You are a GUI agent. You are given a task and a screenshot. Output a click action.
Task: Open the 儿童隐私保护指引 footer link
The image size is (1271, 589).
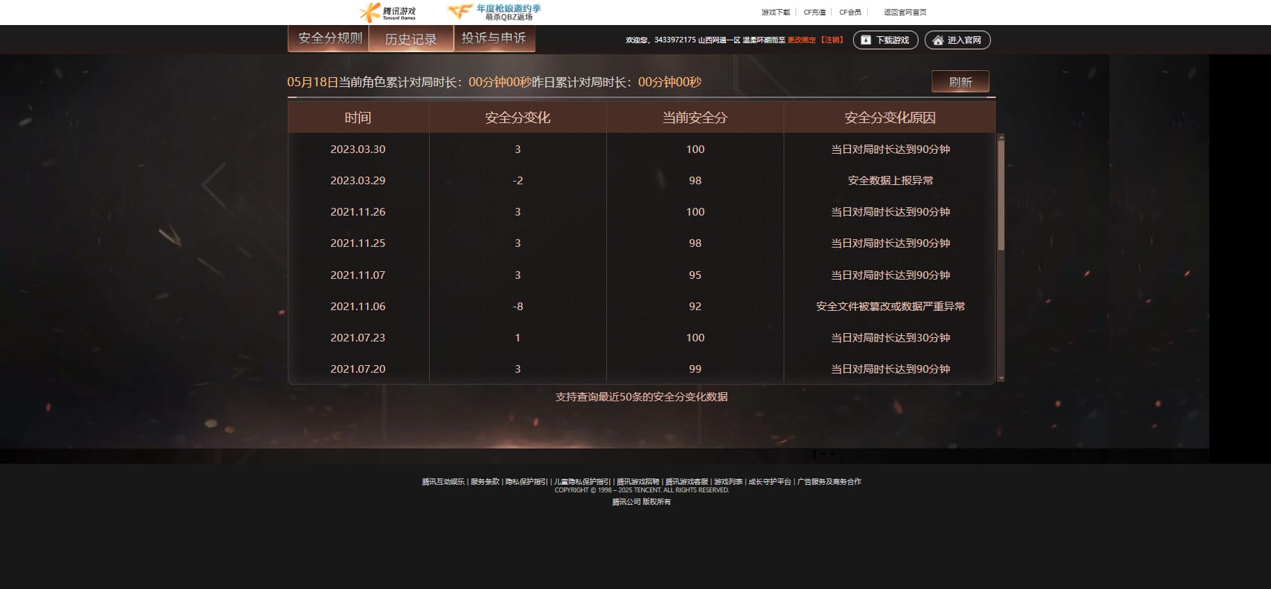(x=582, y=482)
